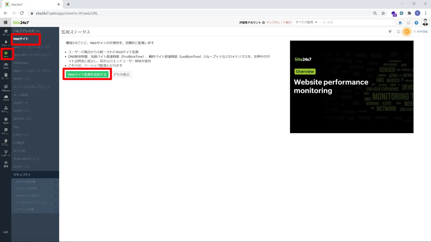The height and width of the screenshot is (242, 431).
Task: Open a new browser tab
Action: pyautogui.click(x=68, y=4)
